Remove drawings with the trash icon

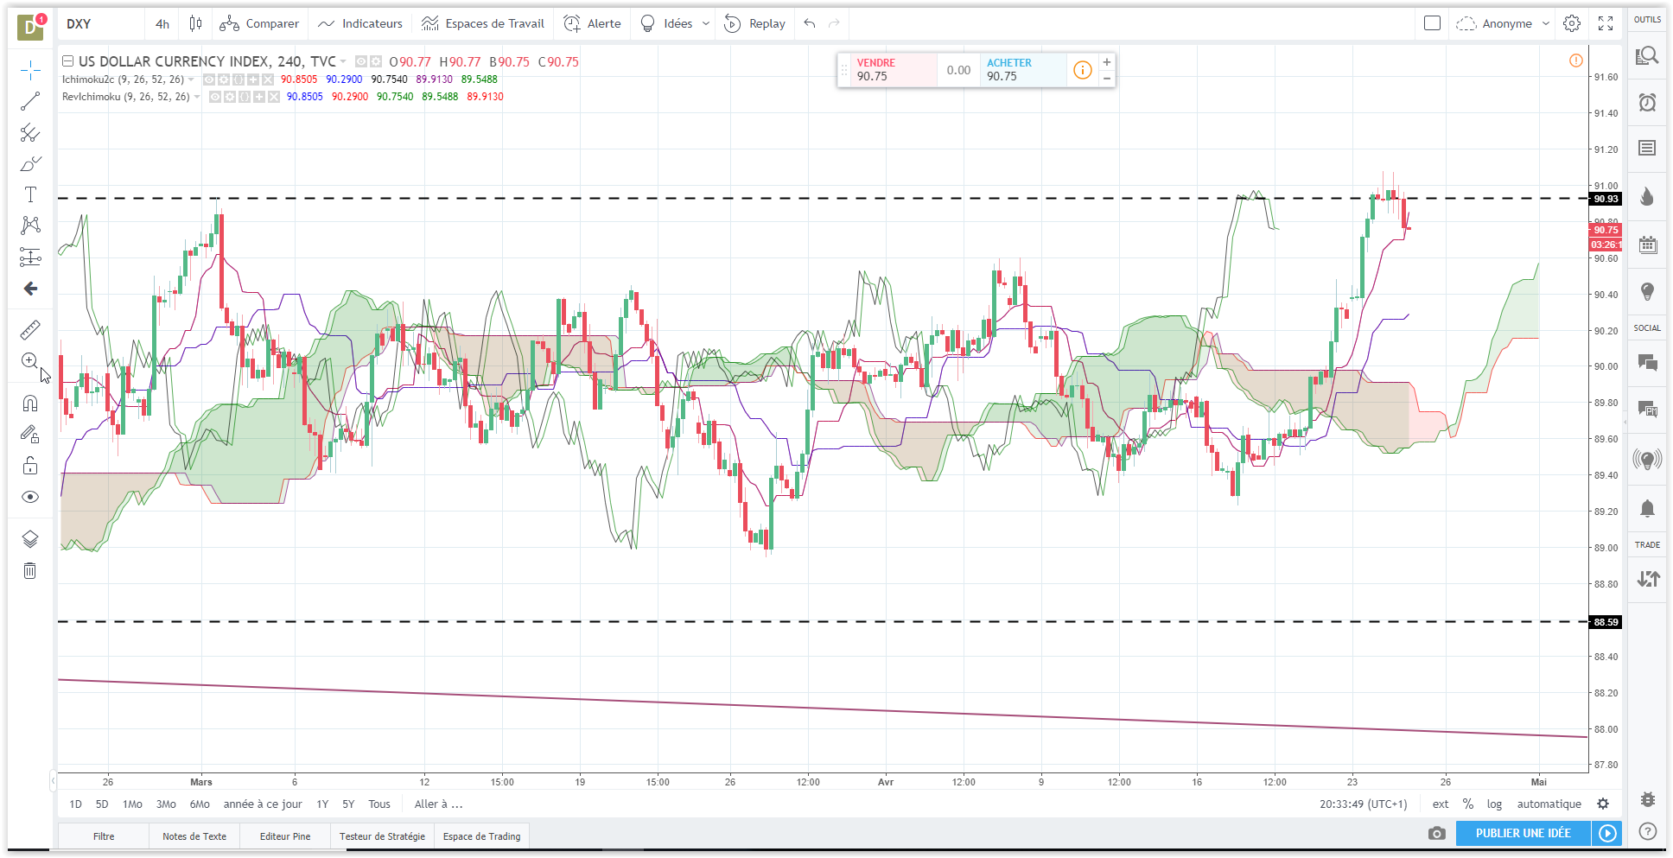click(x=30, y=570)
